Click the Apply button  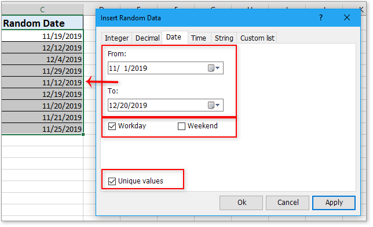[334, 203]
